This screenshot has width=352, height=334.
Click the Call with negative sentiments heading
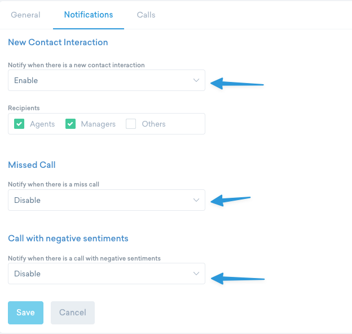click(x=68, y=238)
